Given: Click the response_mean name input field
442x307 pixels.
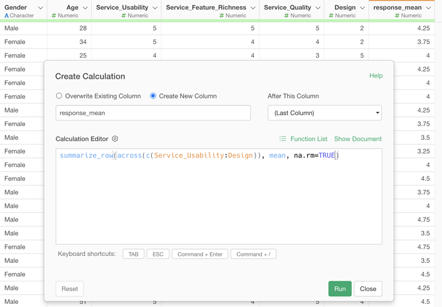Looking at the screenshot, I should tap(153, 113).
